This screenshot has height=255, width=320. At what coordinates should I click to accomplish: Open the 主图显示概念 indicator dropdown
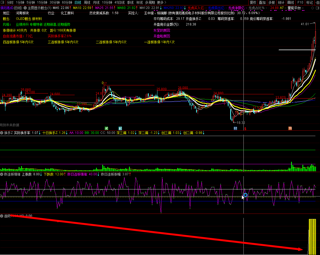pyautogui.click(x=25, y=8)
